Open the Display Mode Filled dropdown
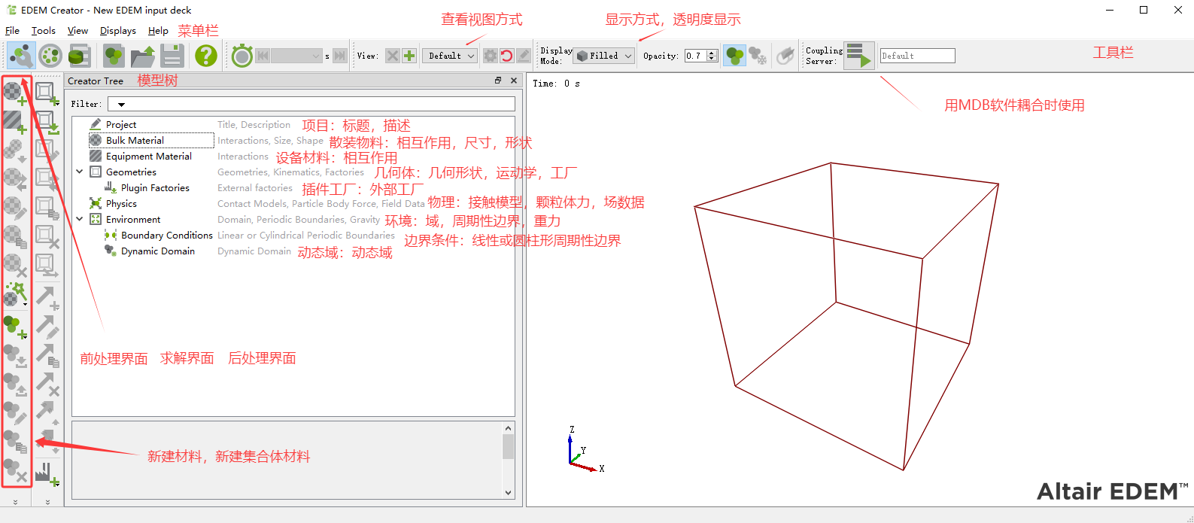 click(x=605, y=56)
